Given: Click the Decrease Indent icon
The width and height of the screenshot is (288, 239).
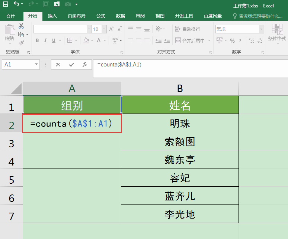Looking at the screenshot, I should [159, 40].
